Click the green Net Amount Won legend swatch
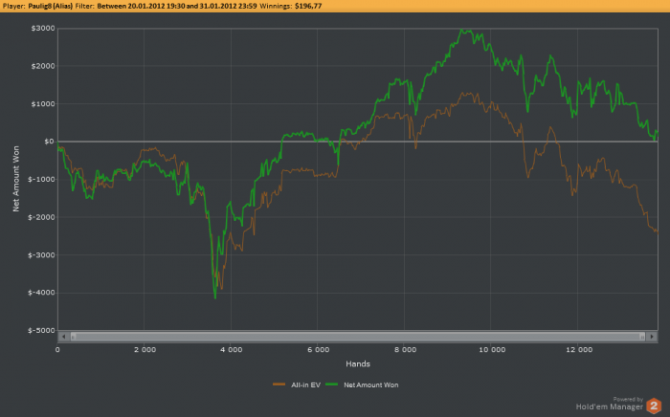This screenshot has width=670, height=417. pyautogui.click(x=332, y=384)
